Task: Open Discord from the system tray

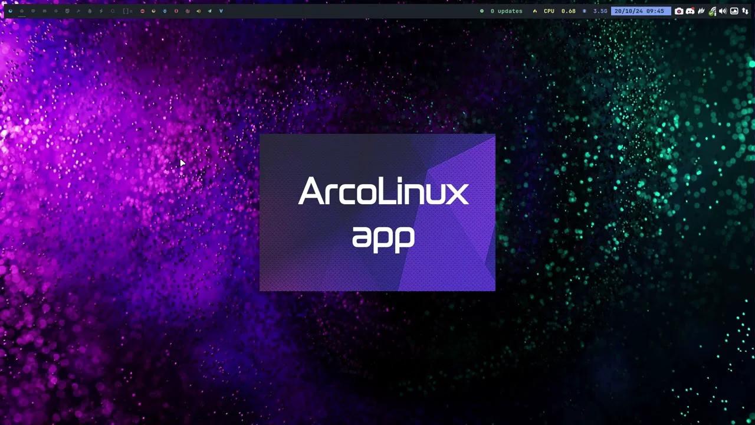Action: coord(690,11)
